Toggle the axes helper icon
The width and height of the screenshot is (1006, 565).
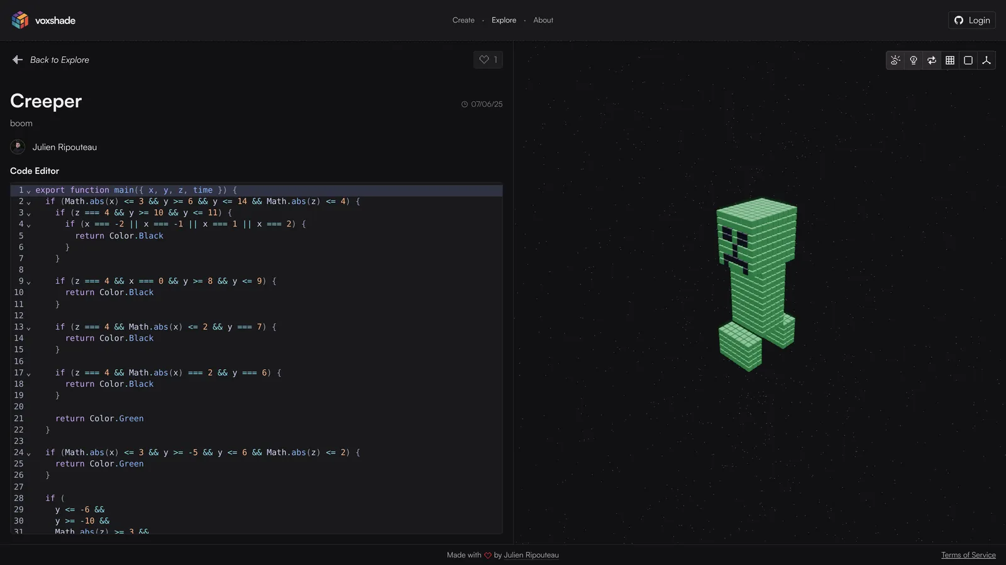(987, 60)
